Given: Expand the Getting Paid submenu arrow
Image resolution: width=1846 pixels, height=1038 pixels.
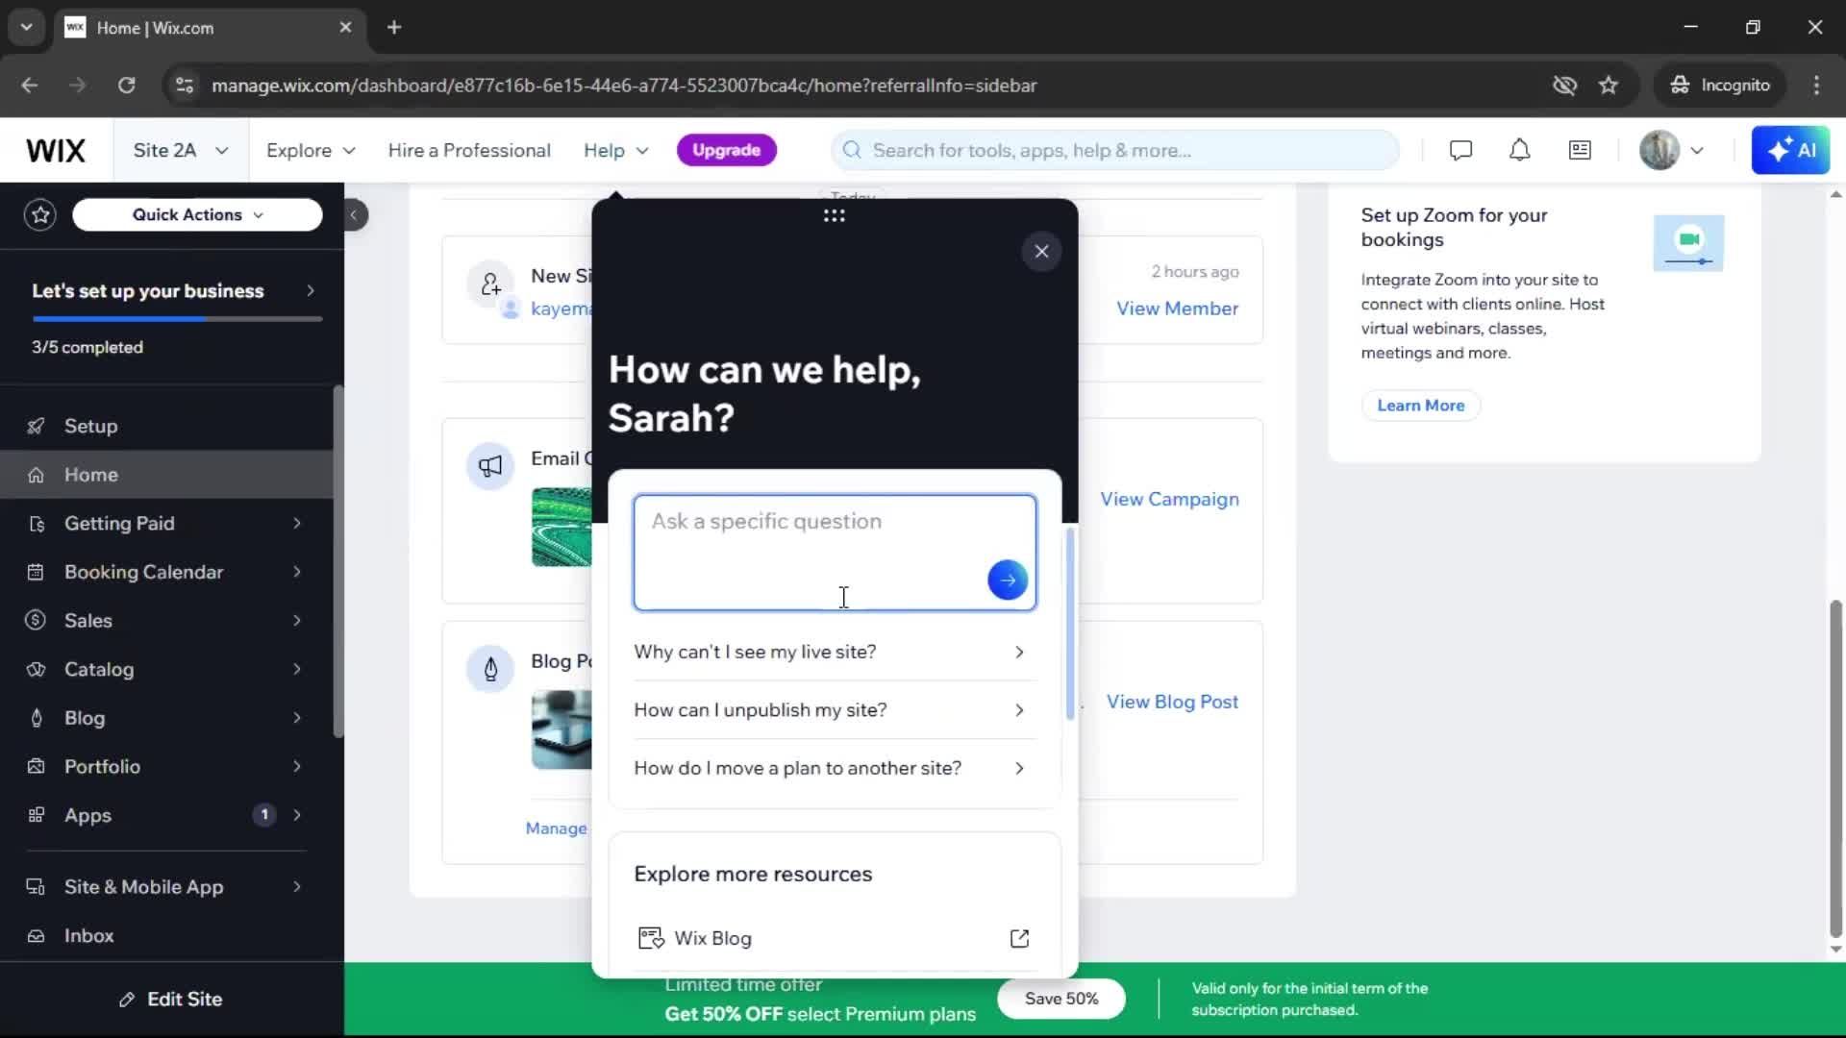Looking at the screenshot, I should [x=297, y=524].
